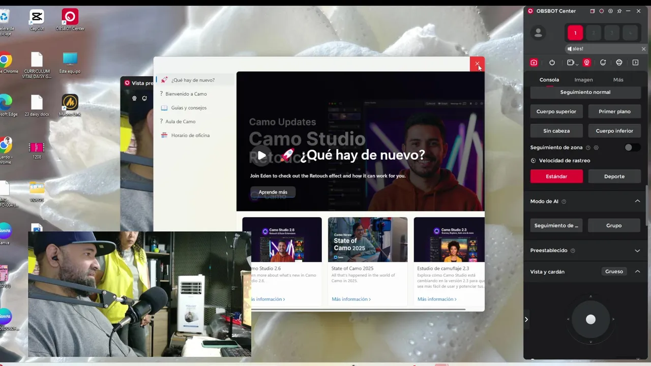
Task: Select Cuerpo inferior tracking mode
Action: (614, 131)
